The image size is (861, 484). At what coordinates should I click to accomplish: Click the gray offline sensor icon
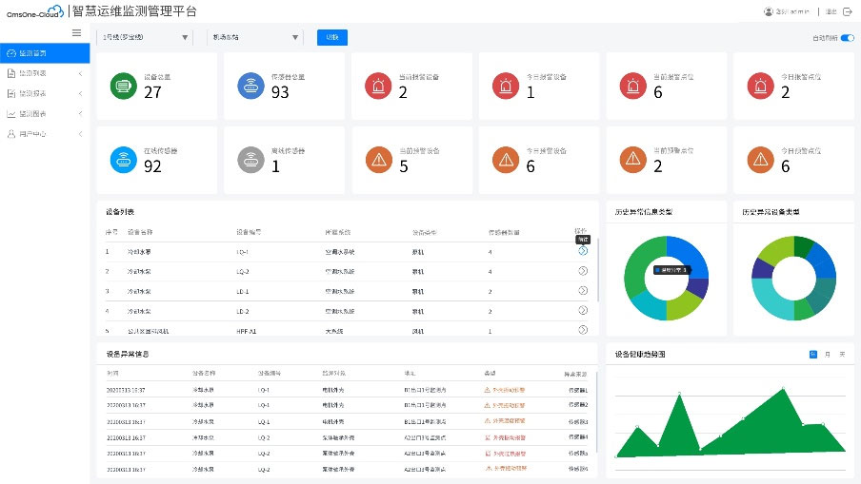tap(250, 158)
